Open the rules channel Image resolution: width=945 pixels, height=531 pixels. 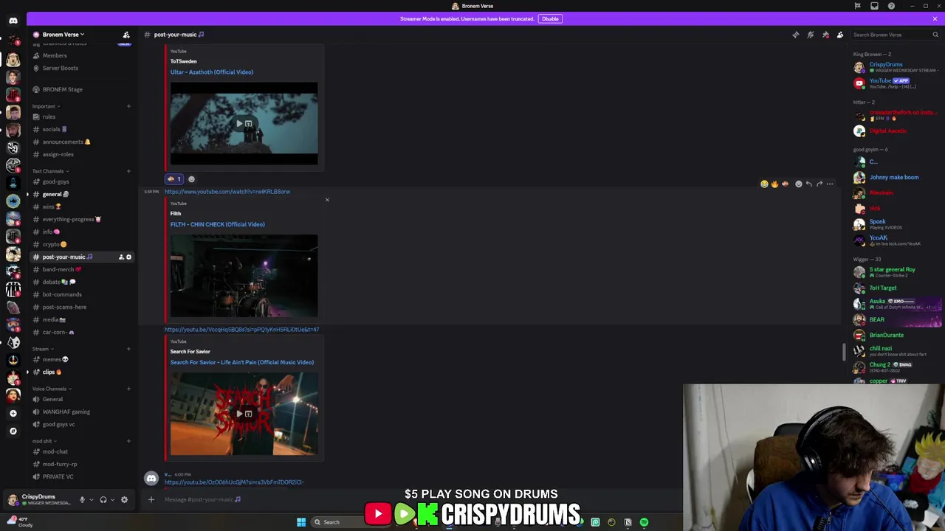click(x=81, y=117)
